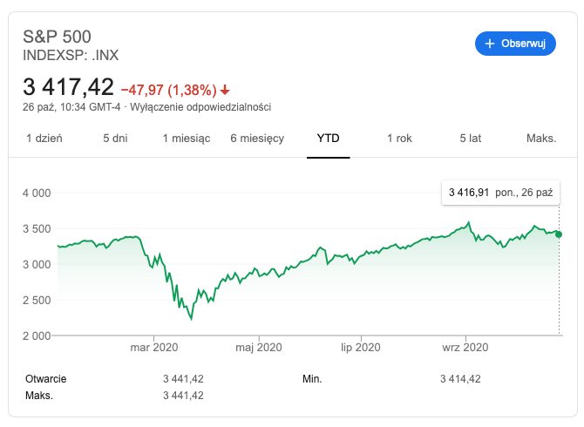
Task: Click the S&P 500 title
Action: (x=57, y=37)
